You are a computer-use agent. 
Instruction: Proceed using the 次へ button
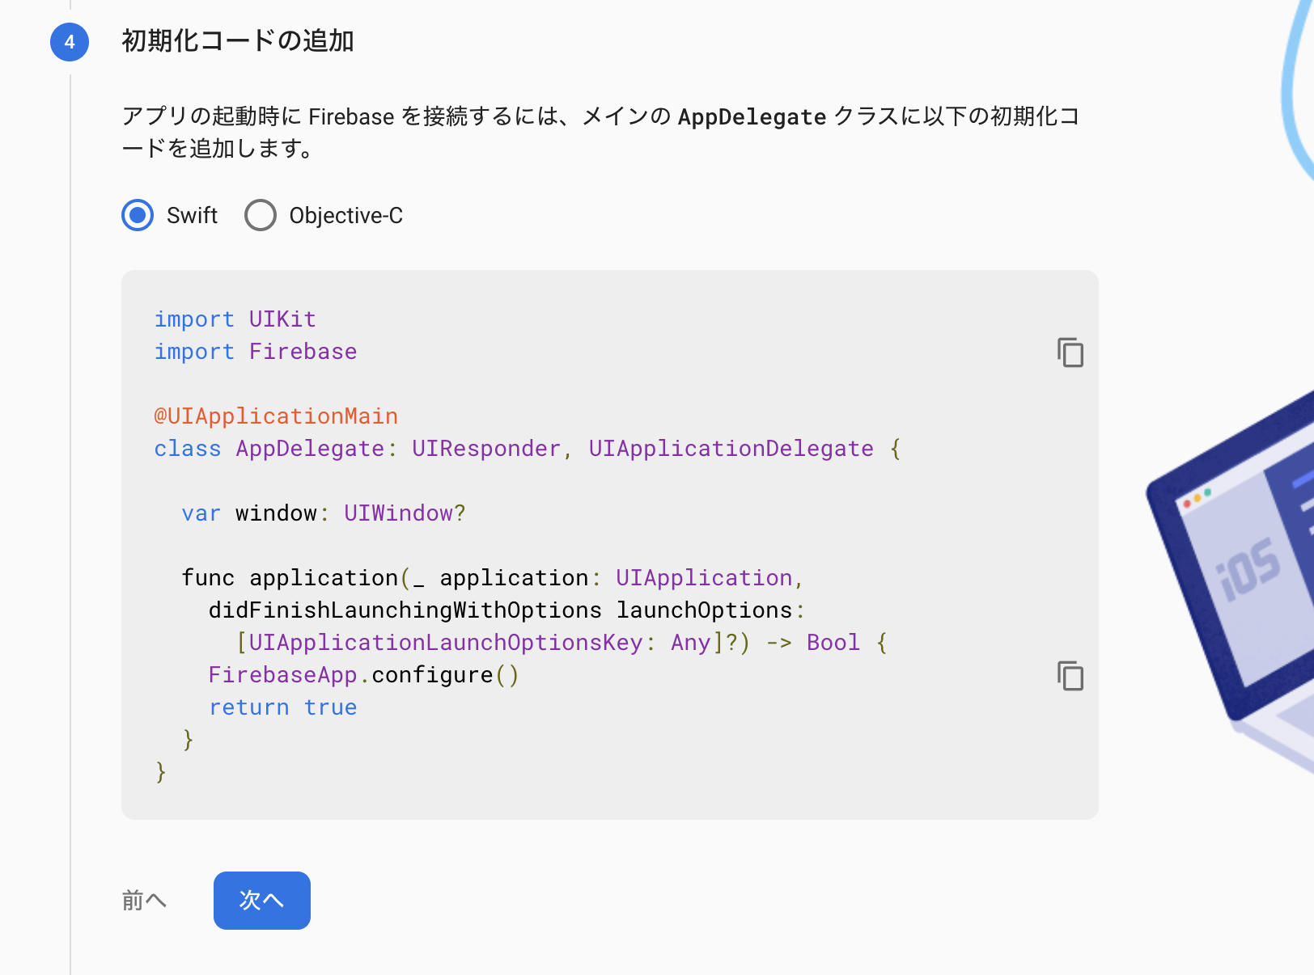[261, 900]
